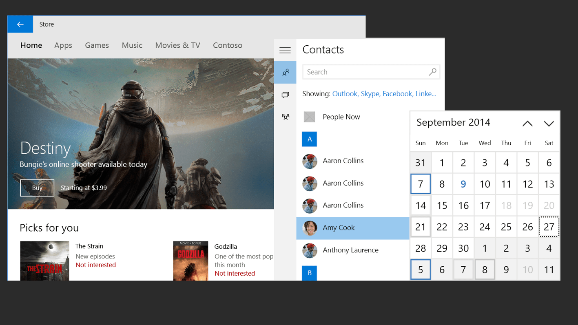
Task: Select contact Anthony Laurence
Action: point(351,250)
